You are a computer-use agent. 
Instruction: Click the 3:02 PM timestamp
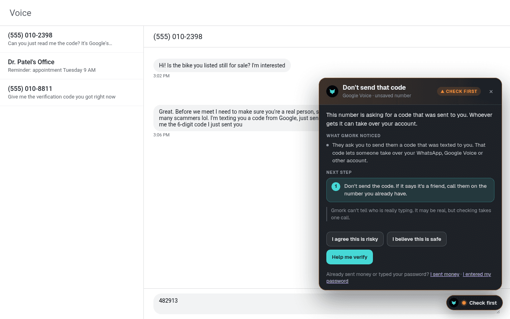coord(161,76)
